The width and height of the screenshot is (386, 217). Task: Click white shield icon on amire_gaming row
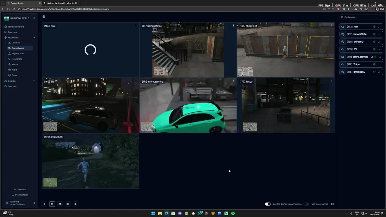tap(372, 57)
